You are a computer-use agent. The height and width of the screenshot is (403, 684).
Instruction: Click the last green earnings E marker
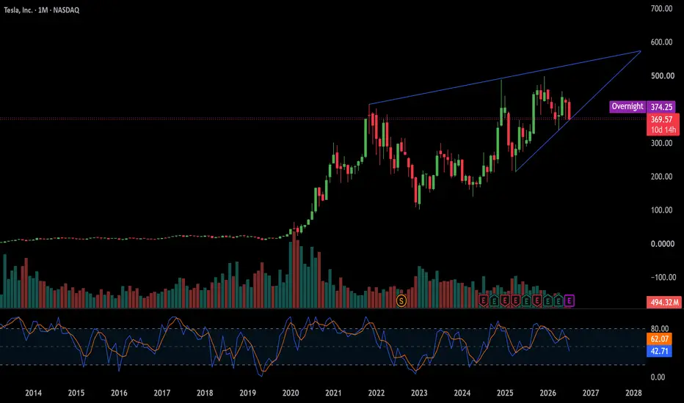[559, 300]
